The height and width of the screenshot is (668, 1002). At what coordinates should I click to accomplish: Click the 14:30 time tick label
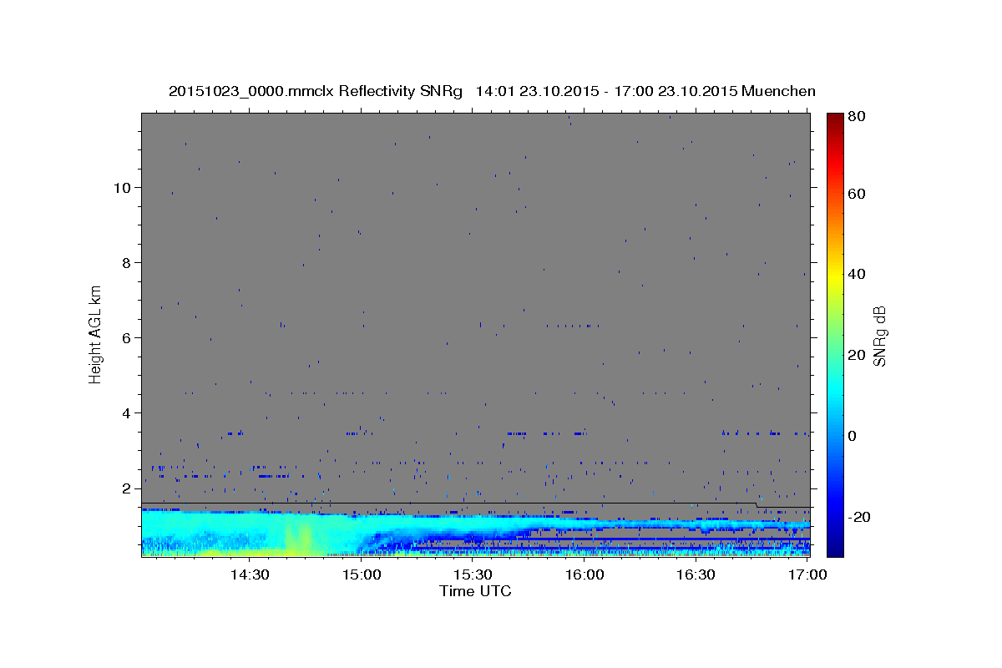tap(250, 574)
